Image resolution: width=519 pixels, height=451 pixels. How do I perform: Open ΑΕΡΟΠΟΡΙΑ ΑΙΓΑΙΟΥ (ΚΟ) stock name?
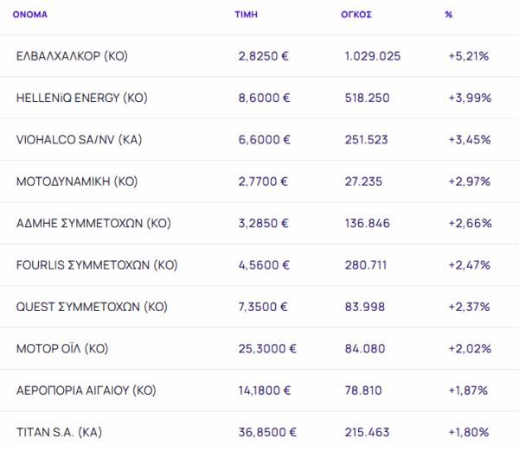coord(86,391)
